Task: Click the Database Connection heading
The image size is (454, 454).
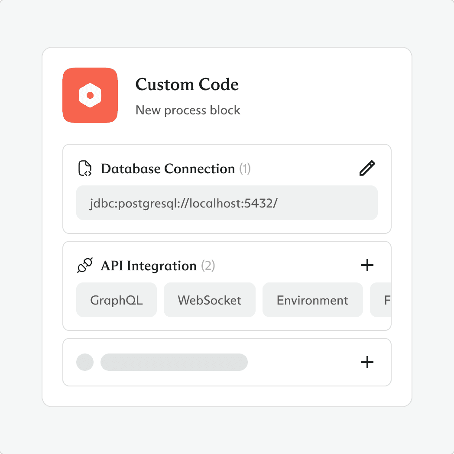Action: [168, 169]
